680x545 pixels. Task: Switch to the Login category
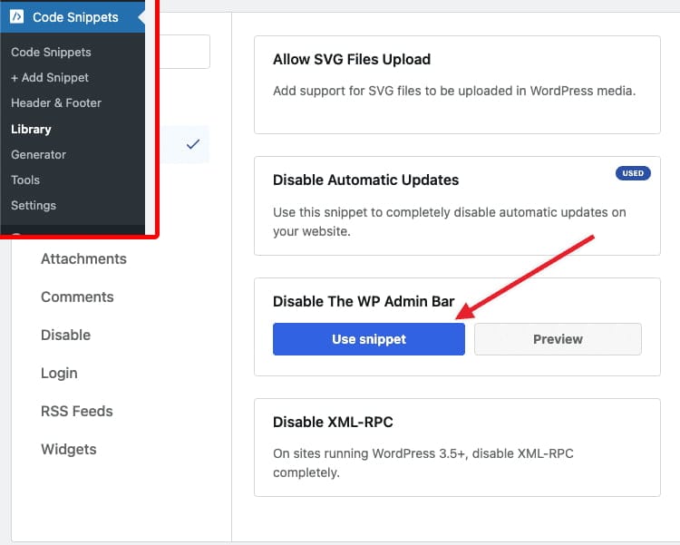[x=59, y=374]
